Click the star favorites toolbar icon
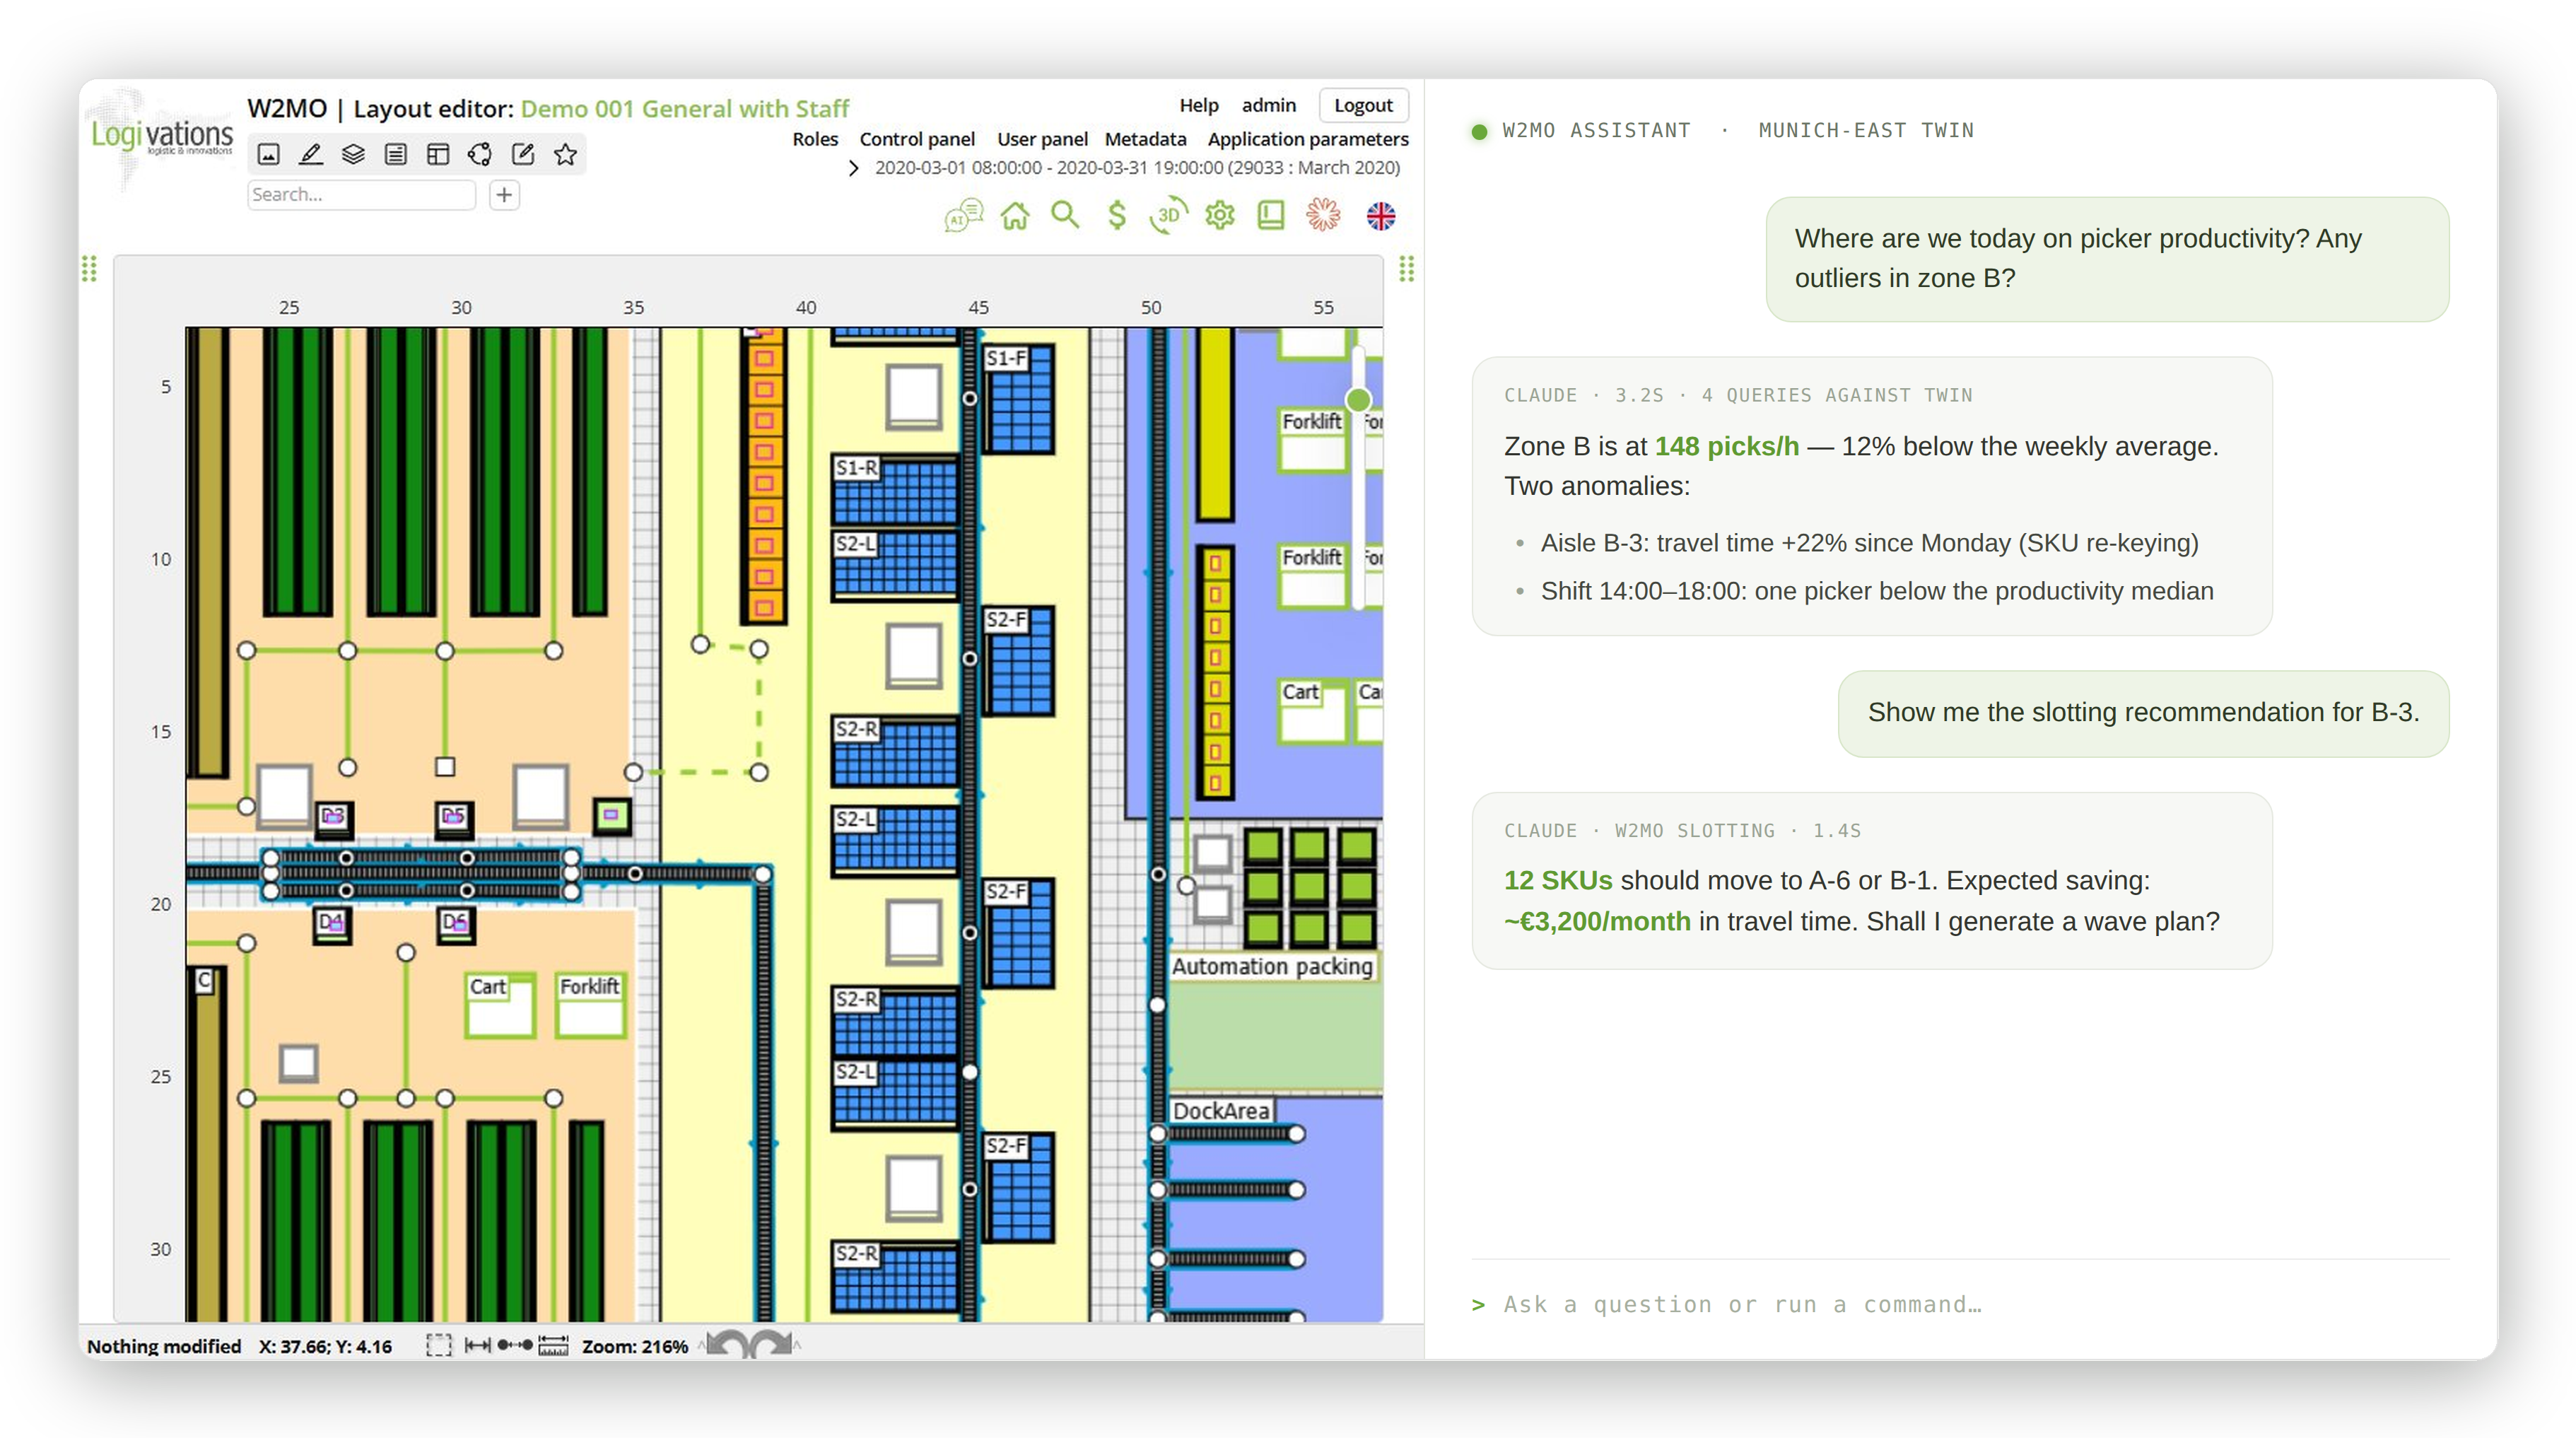2576x1438 pixels. coord(565,154)
